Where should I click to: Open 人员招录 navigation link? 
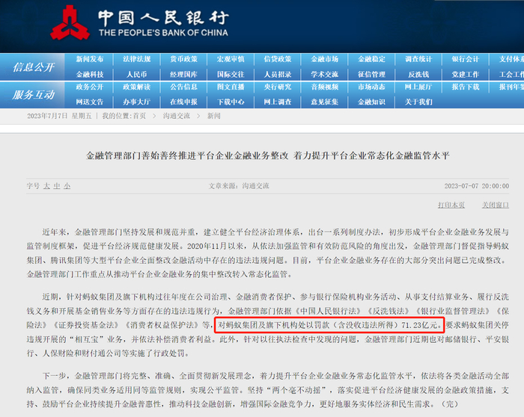(278, 75)
